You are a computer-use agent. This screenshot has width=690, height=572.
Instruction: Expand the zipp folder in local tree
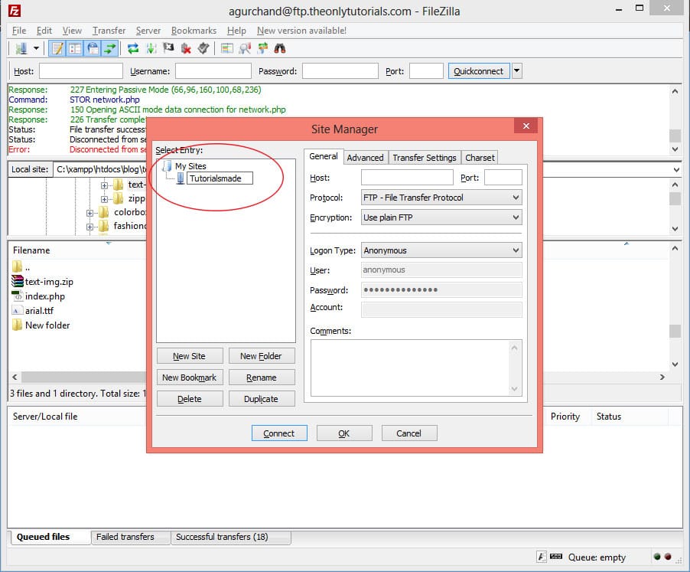[104, 199]
